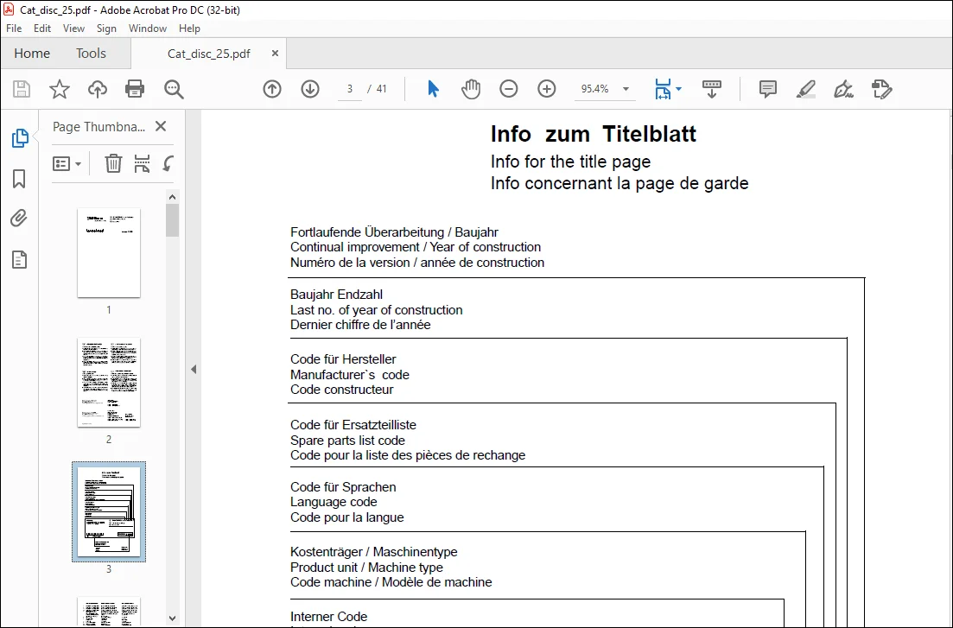The width and height of the screenshot is (953, 628).
Task: Open fit-page options dropdown arrow
Action: coord(679,89)
